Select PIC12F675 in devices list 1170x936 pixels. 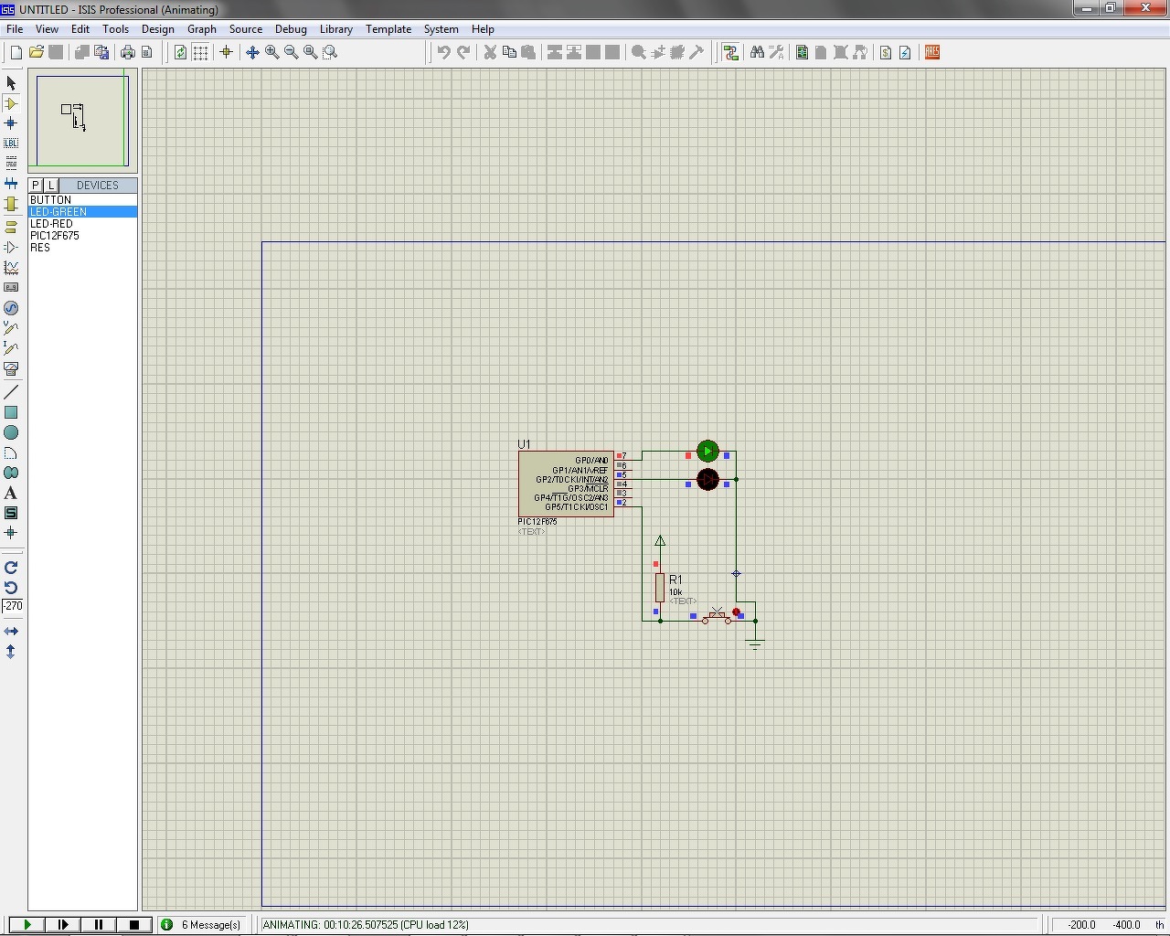point(55,236)
